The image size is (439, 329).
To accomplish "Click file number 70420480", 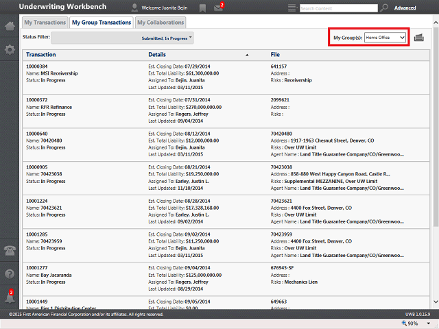I will [281, 134].
